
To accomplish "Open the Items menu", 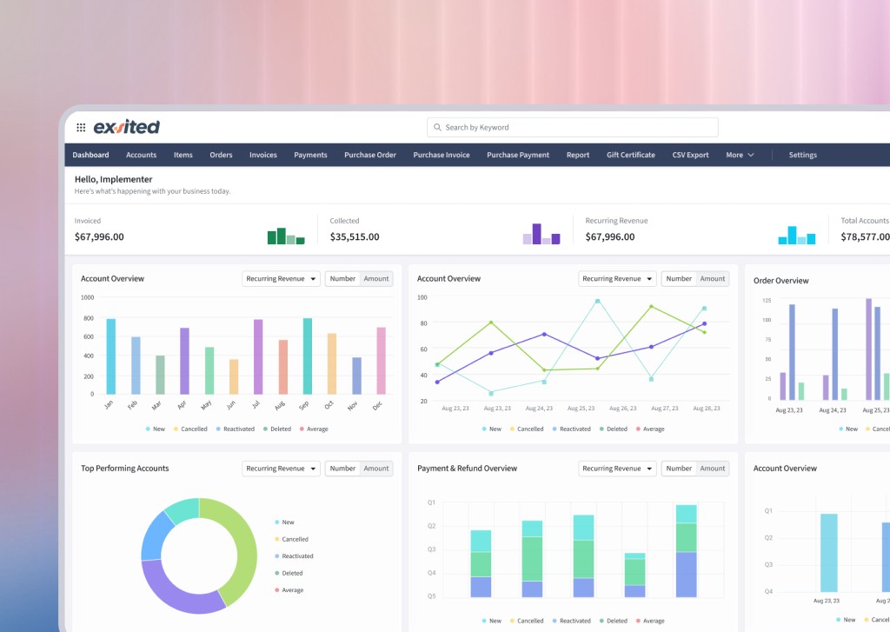I will [x=183, y=155].
